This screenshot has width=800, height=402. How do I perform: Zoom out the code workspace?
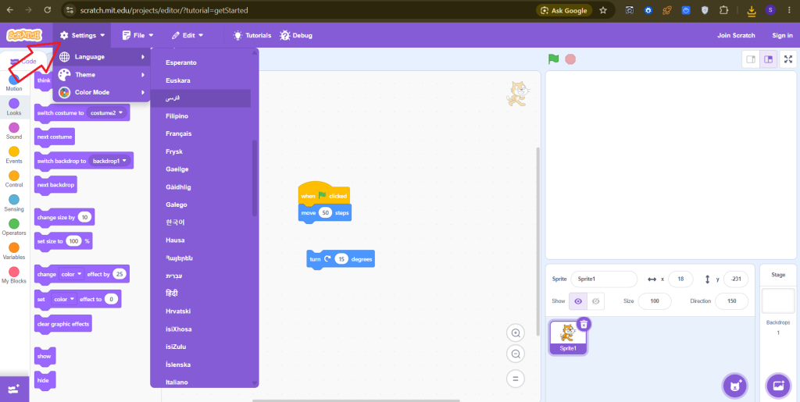tap(516, 353)
